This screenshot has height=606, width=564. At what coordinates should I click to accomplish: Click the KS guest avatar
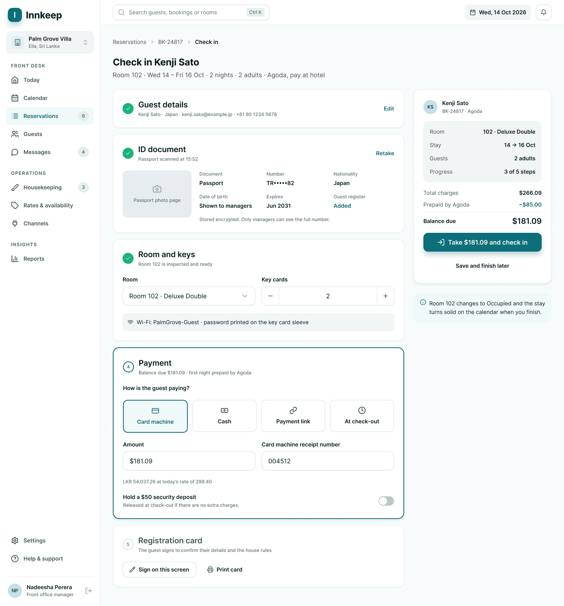click(x=430, y=107)
